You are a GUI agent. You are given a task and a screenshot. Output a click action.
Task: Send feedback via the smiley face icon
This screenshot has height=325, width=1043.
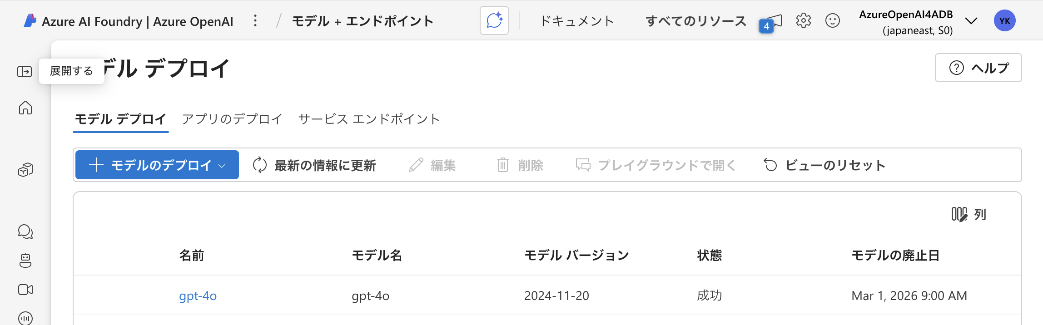833,20
